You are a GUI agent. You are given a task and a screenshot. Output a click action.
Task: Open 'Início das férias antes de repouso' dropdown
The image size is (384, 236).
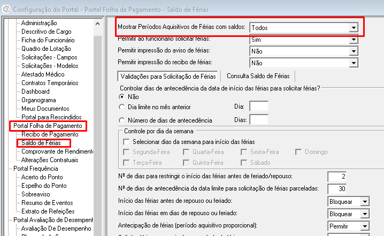click(365, 202)
